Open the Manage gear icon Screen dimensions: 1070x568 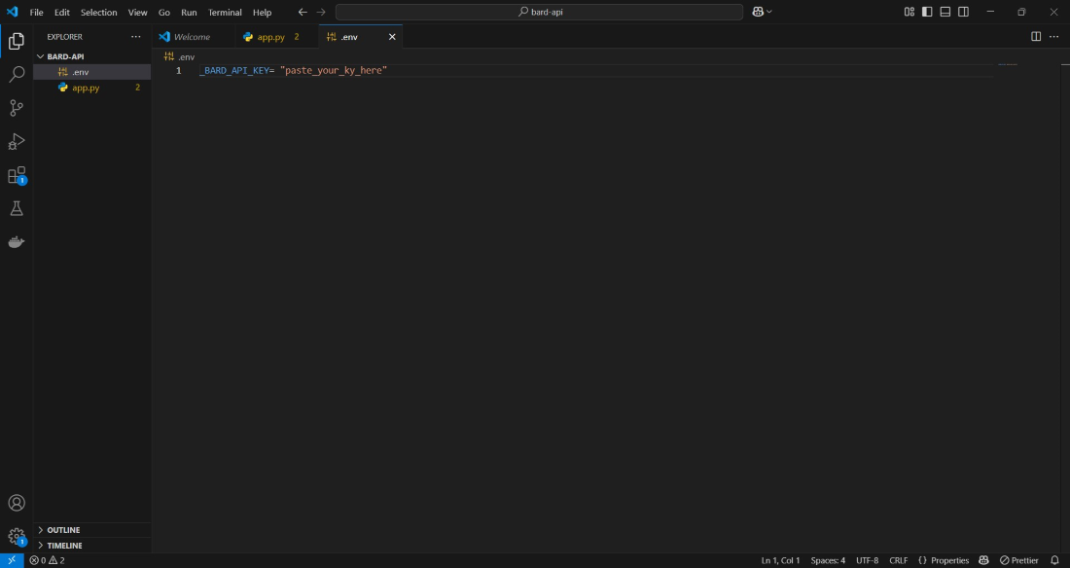click(17, 537)
